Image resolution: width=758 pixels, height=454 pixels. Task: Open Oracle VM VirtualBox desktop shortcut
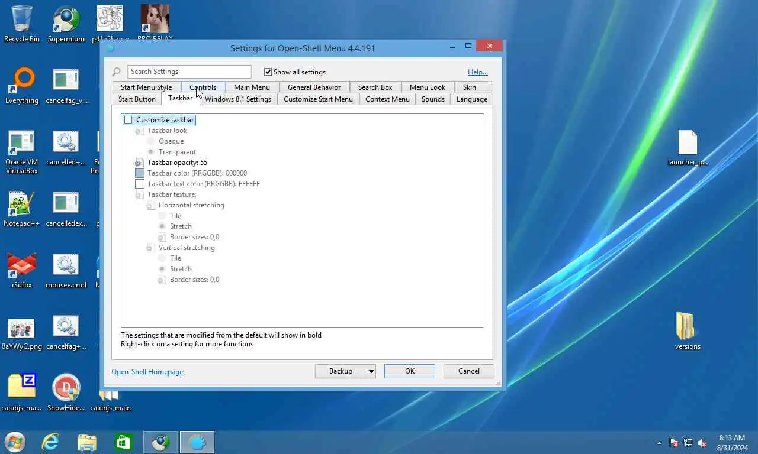(22, 152)
